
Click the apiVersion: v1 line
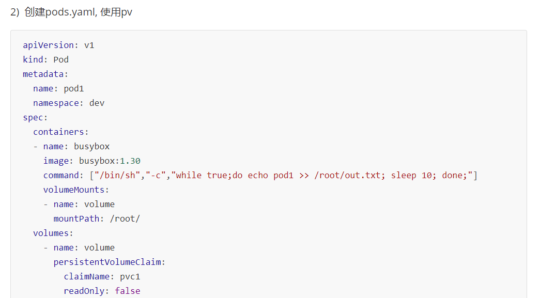coord(58,45)
